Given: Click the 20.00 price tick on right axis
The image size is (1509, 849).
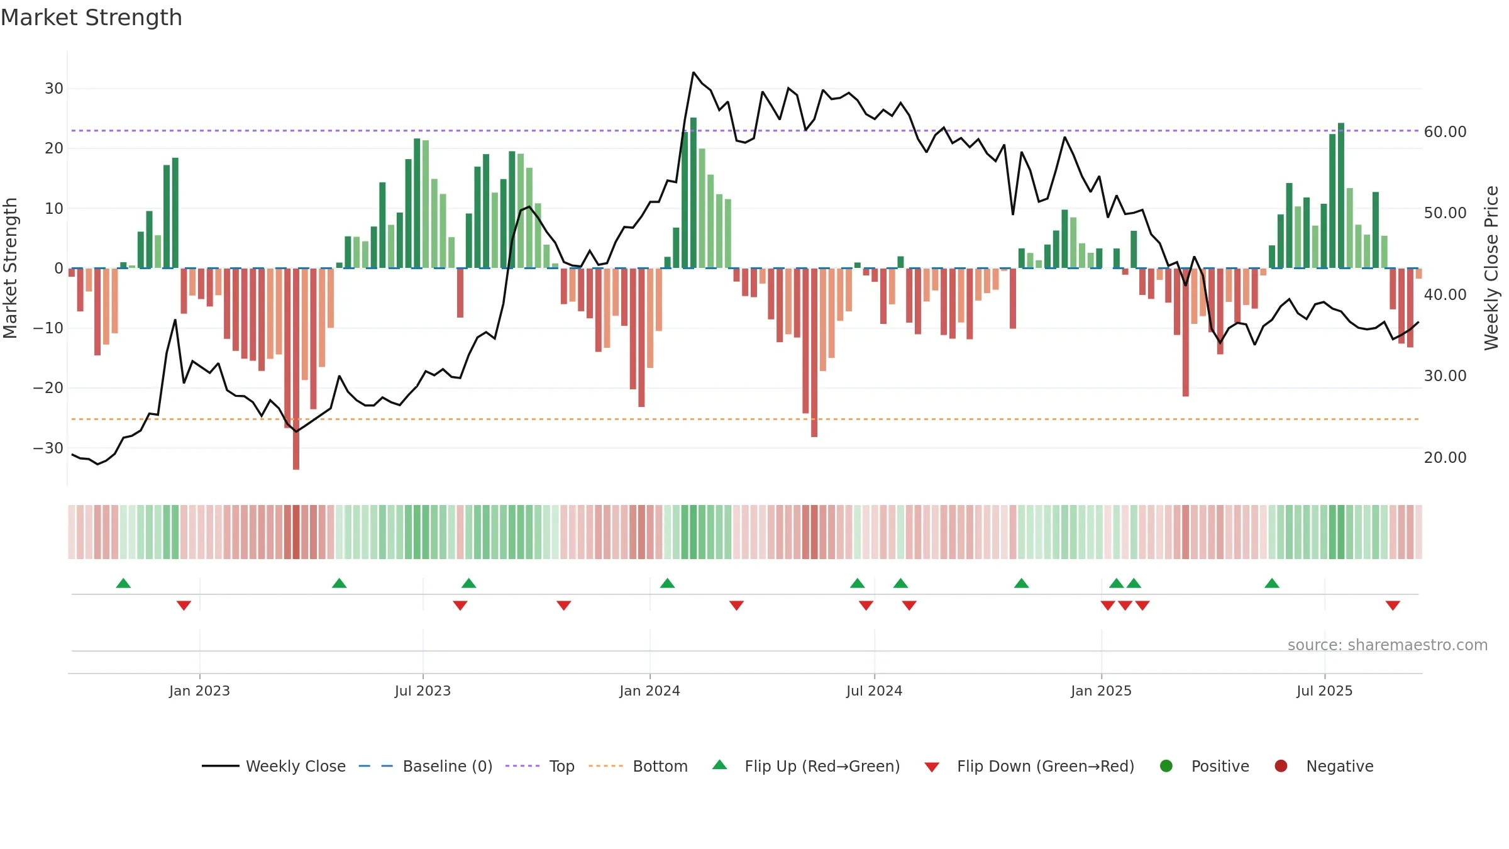Looking at the screenshot, I should pos(1445,457).
